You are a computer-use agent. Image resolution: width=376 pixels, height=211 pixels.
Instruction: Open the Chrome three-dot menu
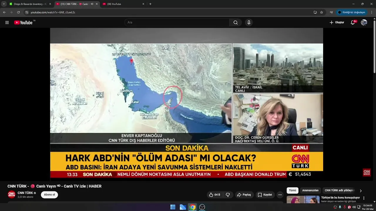372,12
